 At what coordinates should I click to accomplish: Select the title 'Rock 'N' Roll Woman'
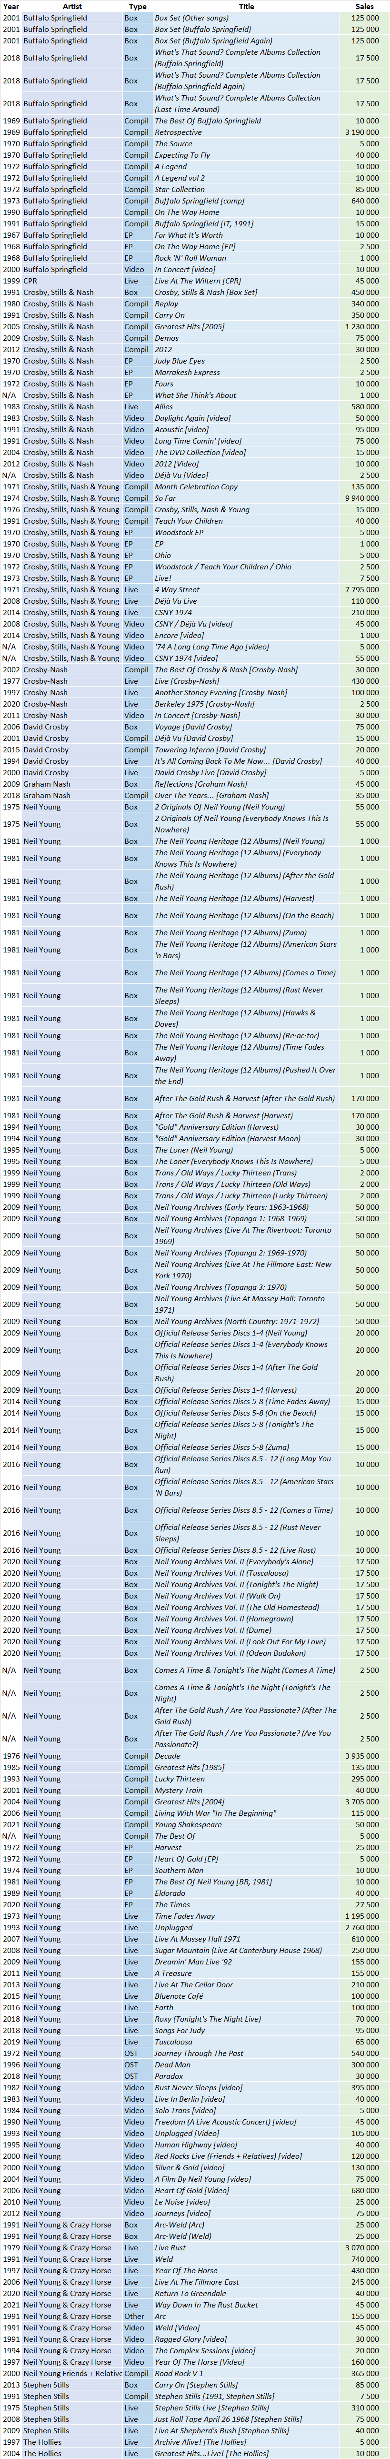click(190, 259)
